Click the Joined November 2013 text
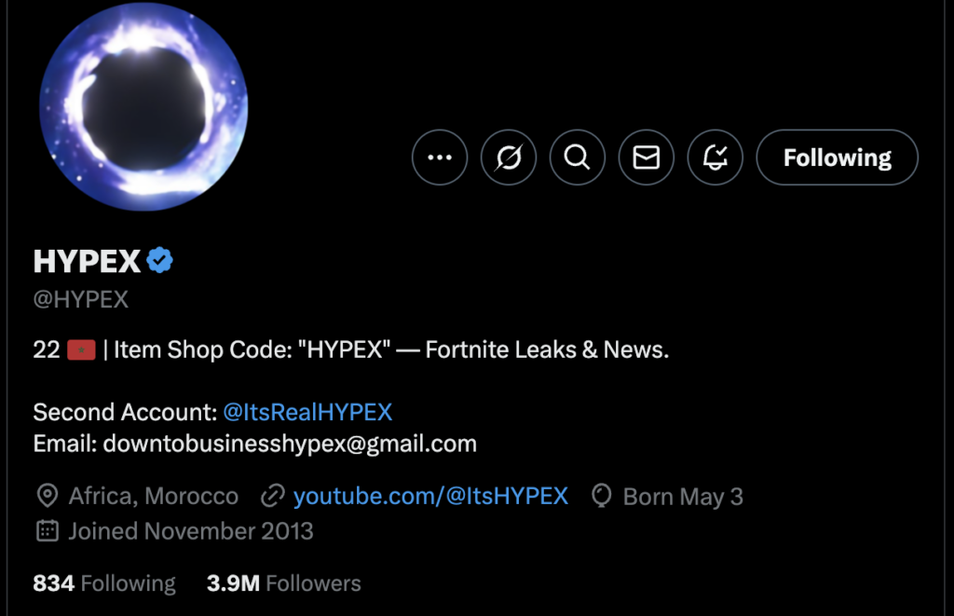This screenshot has height=616, width=954. [191, 531]
